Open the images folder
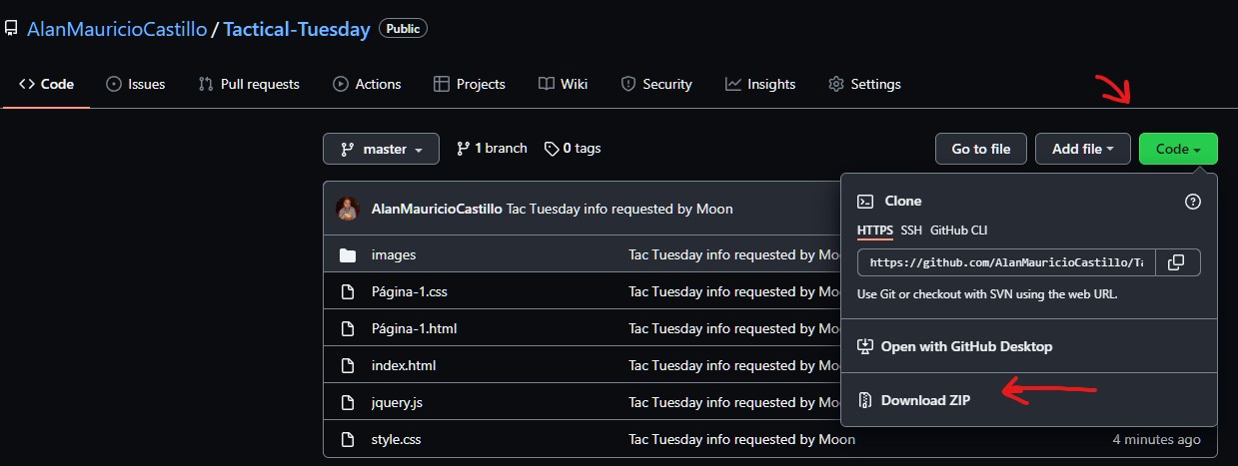The height and width of the screenshot is (466, 1238). click(394, 254)
